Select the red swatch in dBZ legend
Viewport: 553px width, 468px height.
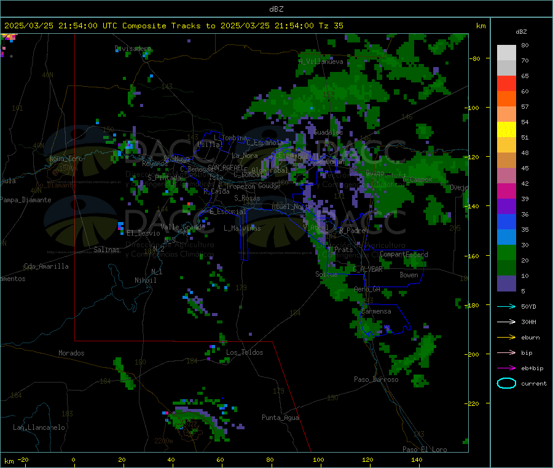[506, 83]
